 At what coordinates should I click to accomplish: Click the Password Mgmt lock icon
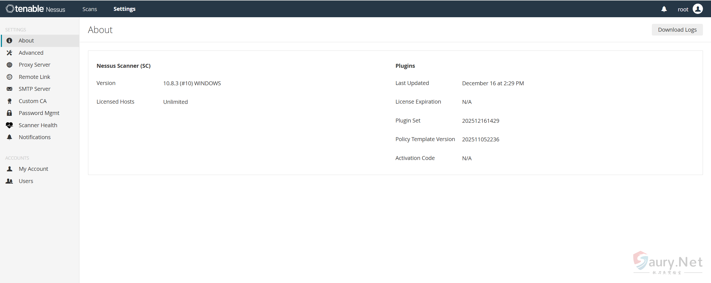[9, 113]
